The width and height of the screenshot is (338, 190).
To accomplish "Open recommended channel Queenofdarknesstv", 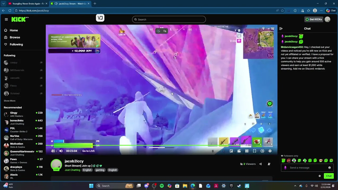I will 23,153.
